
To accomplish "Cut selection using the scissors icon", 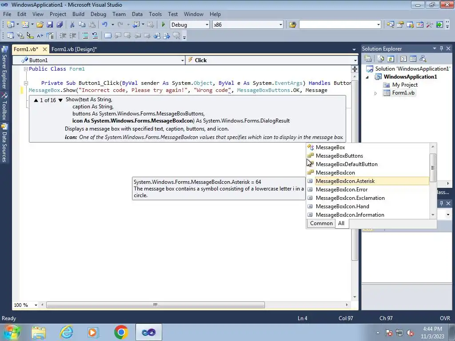I will tap(72, 25).
